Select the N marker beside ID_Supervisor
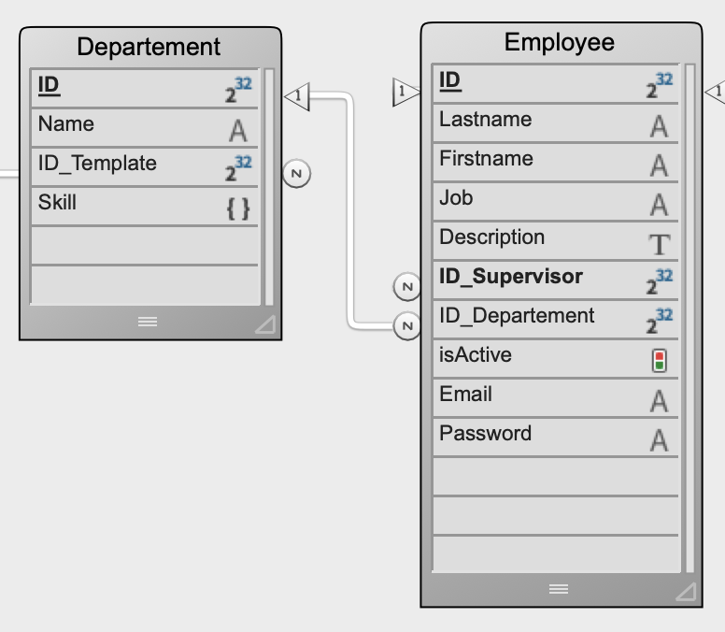725x632 pixels. click(x=406, y=285)
